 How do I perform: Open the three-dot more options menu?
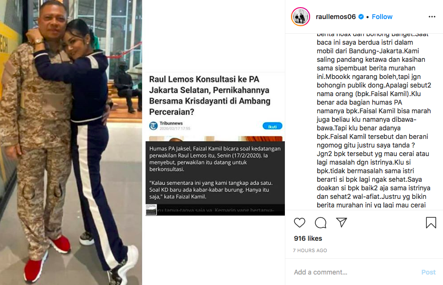tap(432, 17)
